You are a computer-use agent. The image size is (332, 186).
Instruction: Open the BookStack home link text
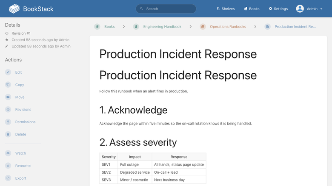coord(38,9)
